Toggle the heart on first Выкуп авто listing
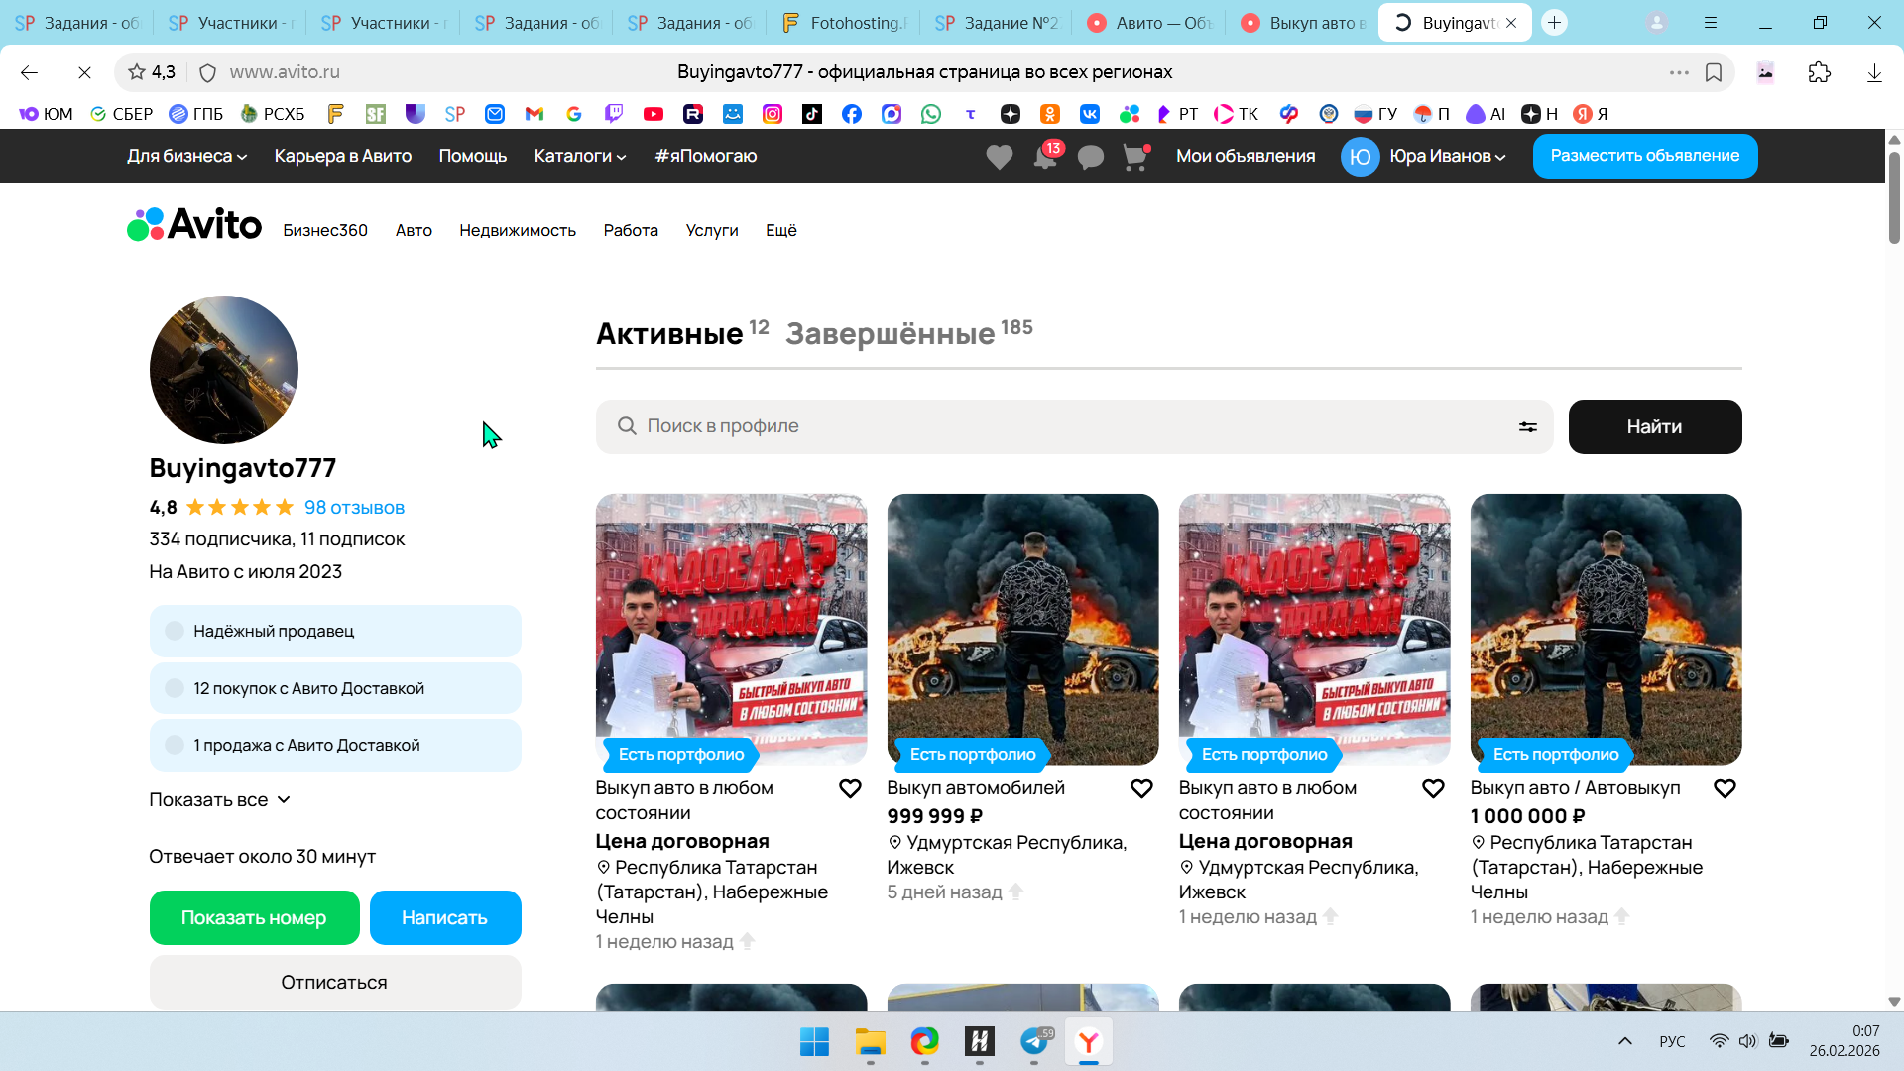Screen dimensions: 1904x1071 click(x=850, y=788)
